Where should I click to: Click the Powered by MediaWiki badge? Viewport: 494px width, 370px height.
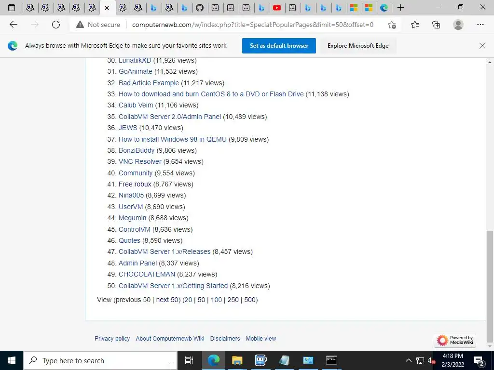tap(455, 340)
